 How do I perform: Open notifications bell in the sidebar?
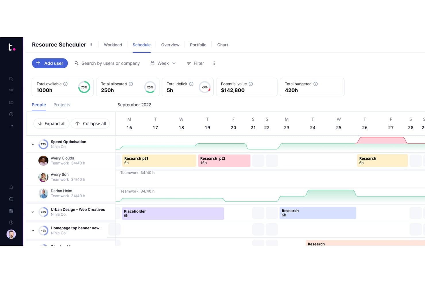click(11, 187)
